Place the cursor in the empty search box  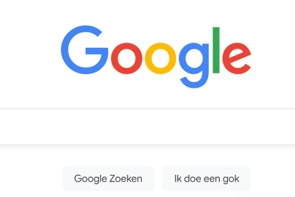coord(147,127)
